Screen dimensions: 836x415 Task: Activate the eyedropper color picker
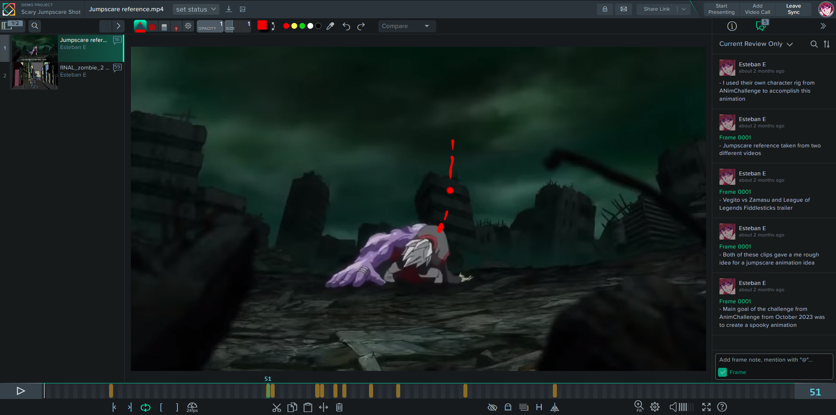(330, 26)
